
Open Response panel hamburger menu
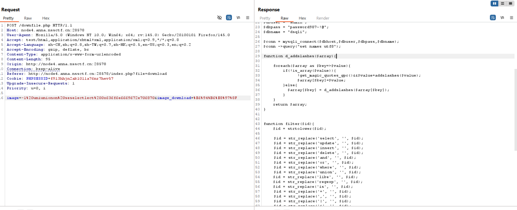click(x=511, y=18)
